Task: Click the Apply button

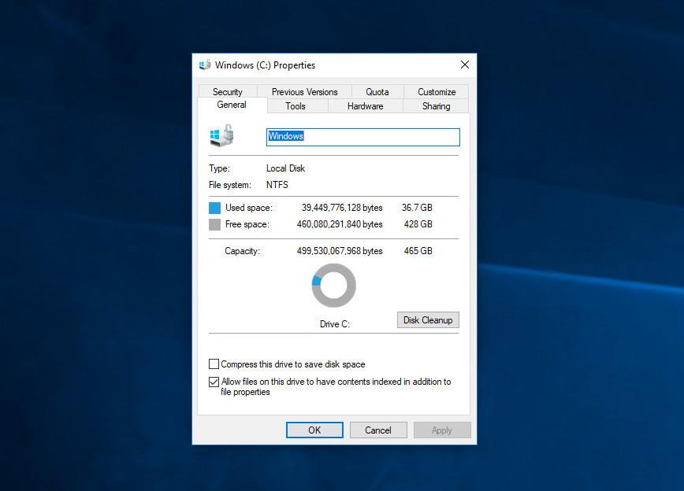Action: pos(442,430)
